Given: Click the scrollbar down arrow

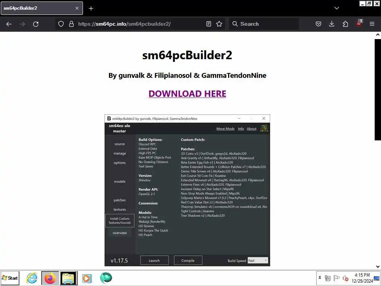Looking at the screenshot, I should [378, 266].
